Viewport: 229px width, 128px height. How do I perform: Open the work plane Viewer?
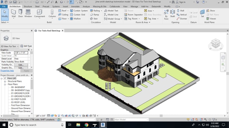click(211, 19)
